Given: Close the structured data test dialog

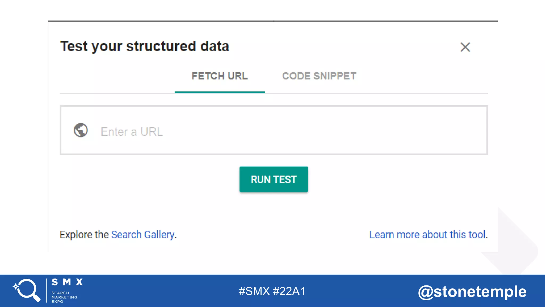Looking at the screenshot, I should point(465,47).
